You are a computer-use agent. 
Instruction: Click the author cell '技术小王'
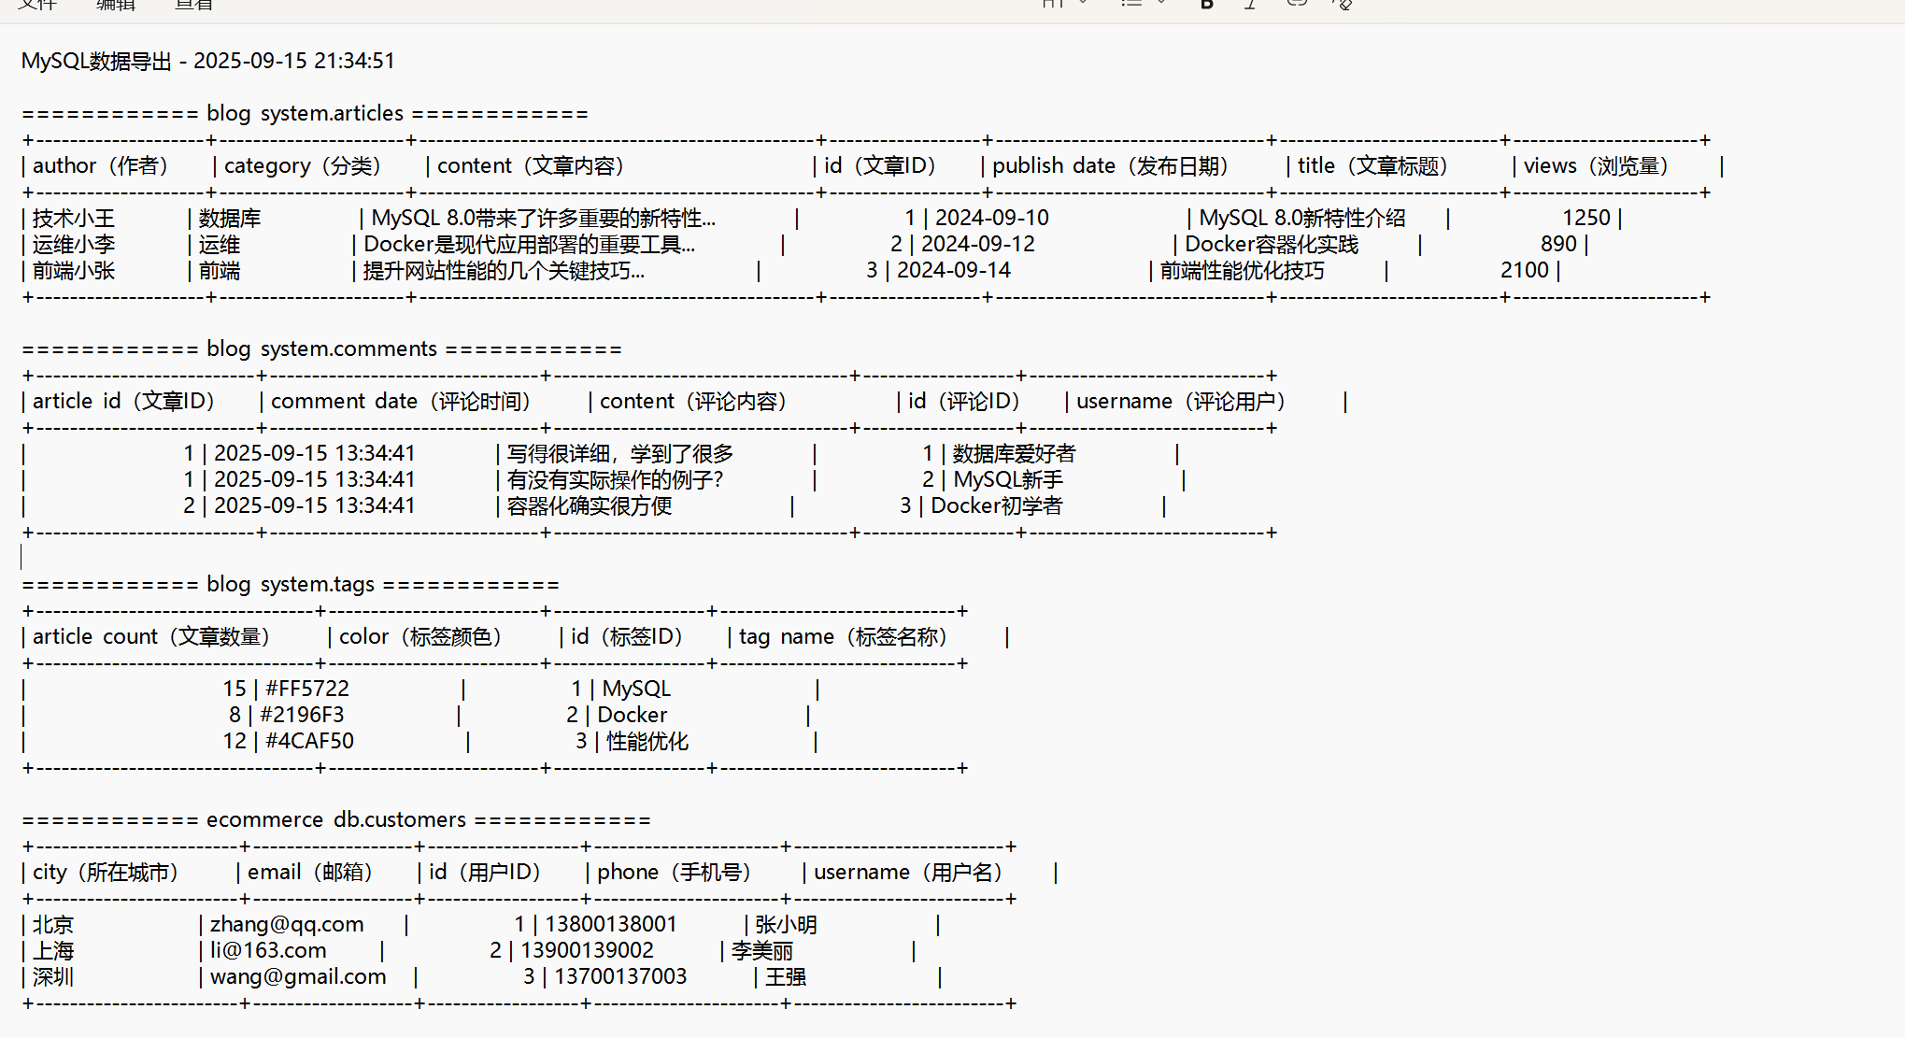click(x=74, y=218)
